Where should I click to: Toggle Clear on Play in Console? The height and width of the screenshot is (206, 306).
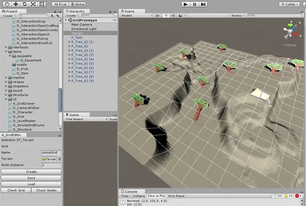(x=156, y=196)
